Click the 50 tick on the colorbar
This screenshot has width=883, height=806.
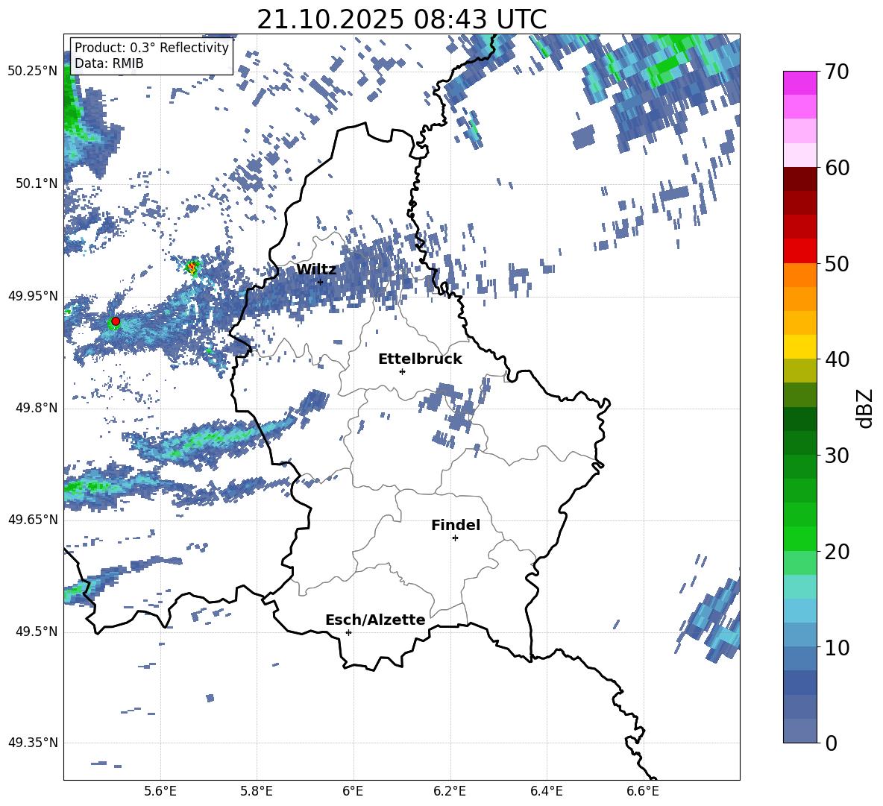(x=837, y=264)
